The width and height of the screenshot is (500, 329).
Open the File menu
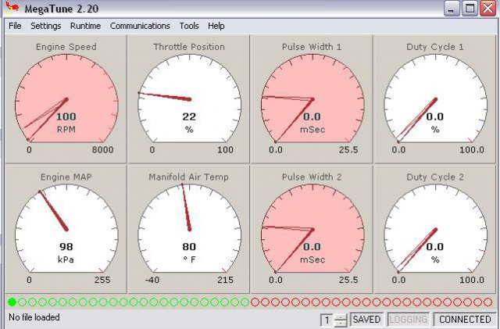click(15, 26)
